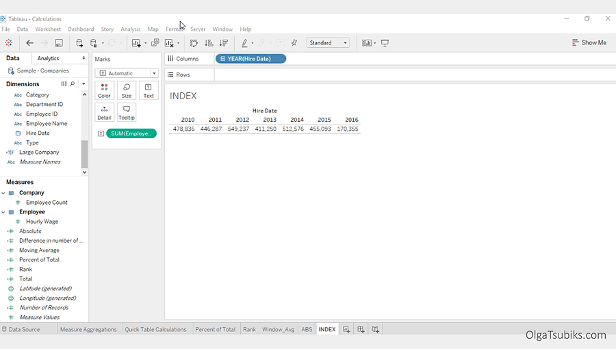Image resolution: width=616 pixels, height=349 pixels.
Task: Select the Moving Average measure
Action: click(x=39, y=250)
